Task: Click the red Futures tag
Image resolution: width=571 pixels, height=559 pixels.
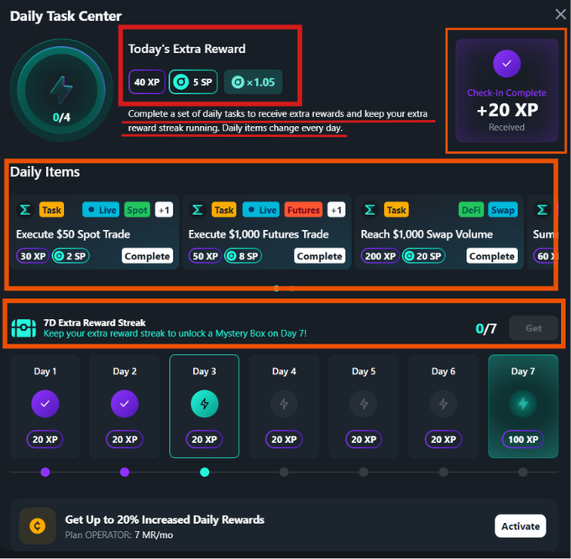Action: click(x=303, y=210)
